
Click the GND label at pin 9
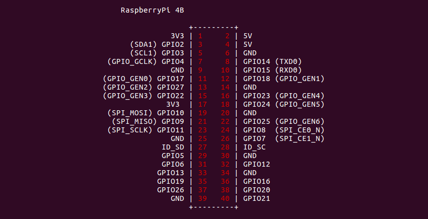(177, 70)
